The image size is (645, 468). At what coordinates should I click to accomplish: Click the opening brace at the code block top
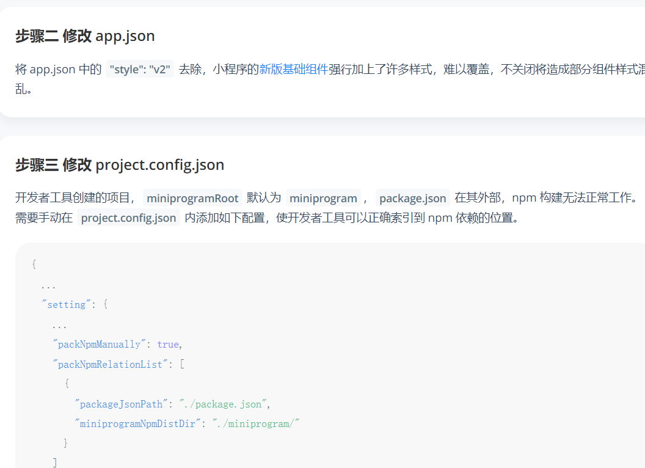click(34, 265)
